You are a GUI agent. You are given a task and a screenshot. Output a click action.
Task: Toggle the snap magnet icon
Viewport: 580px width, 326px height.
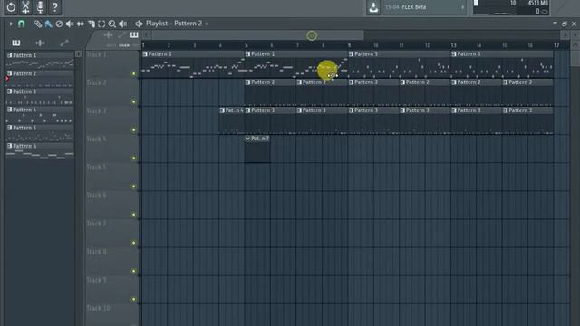click(22, 24)
